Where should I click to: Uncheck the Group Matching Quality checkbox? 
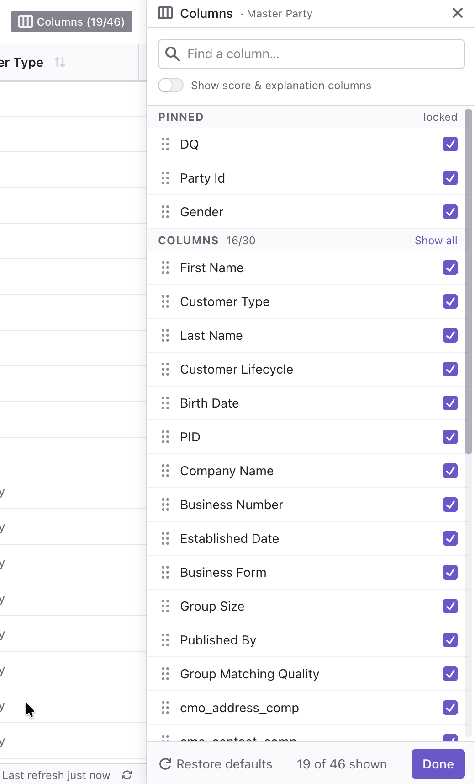450,674
